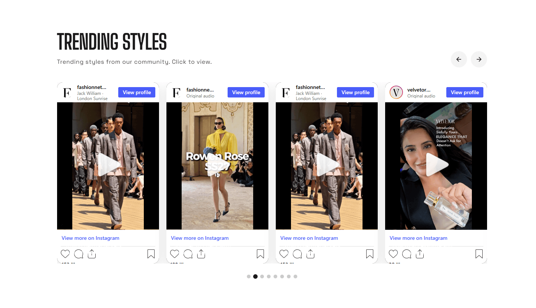Open View more on Instagram under Velvetor

click(418, 238)
